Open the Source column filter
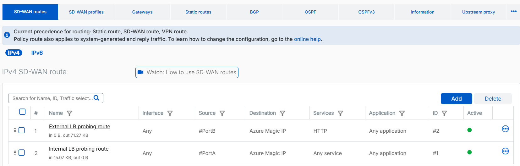The width and height of the screenshot is (520, 166). pos(222,113)
